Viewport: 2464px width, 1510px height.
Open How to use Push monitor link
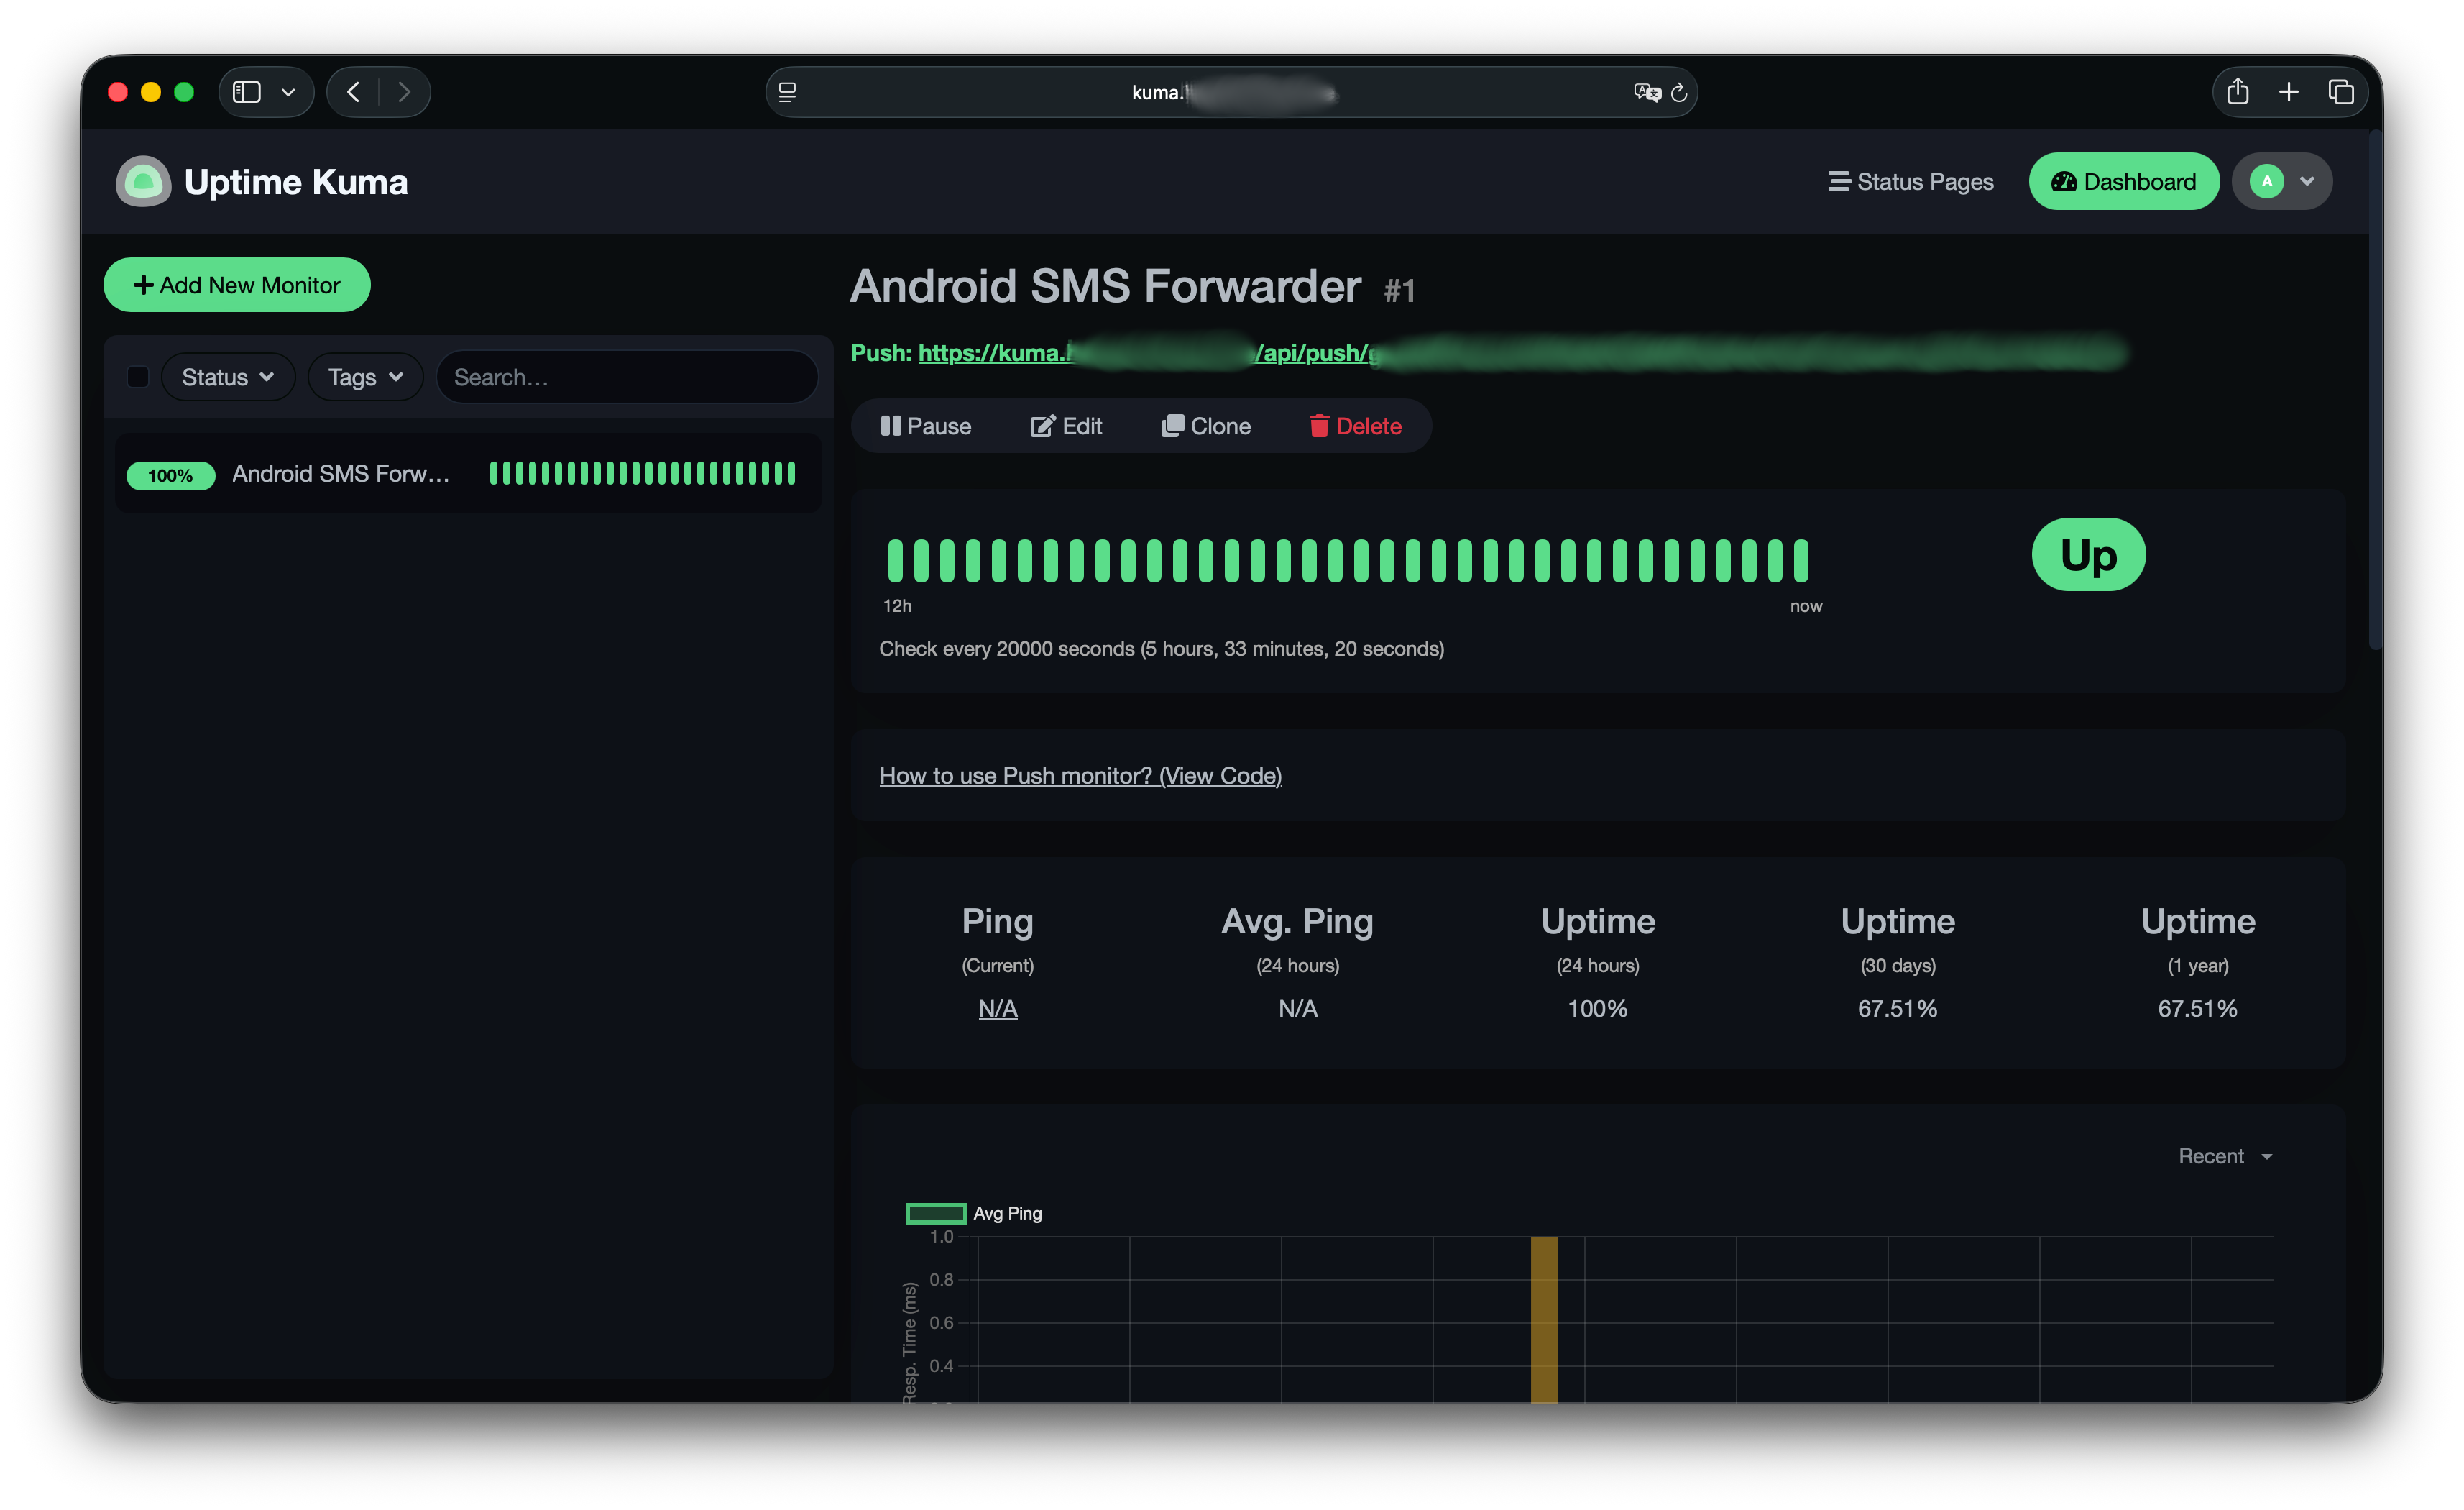tap(1080, 776)
